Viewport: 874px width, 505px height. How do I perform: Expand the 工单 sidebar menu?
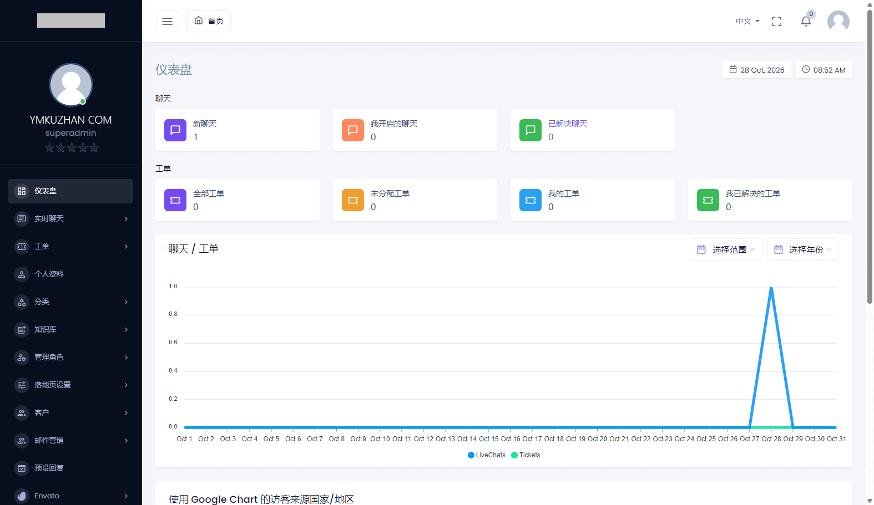(71, 247)
